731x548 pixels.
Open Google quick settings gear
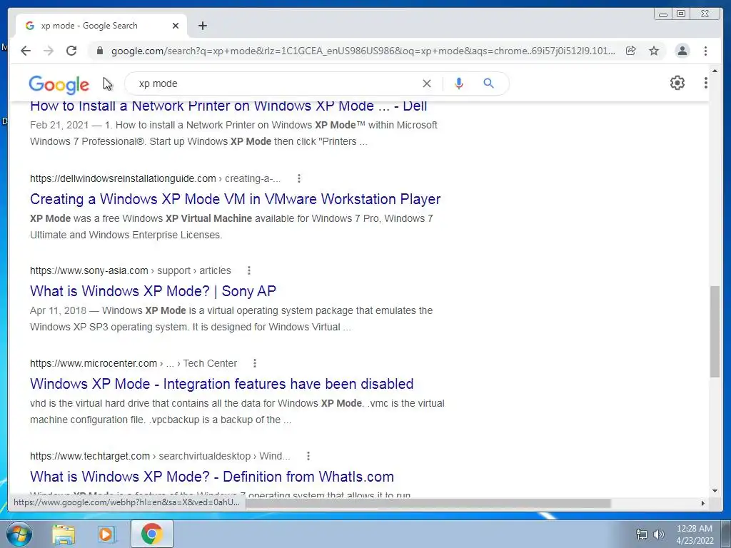[677, 83]
